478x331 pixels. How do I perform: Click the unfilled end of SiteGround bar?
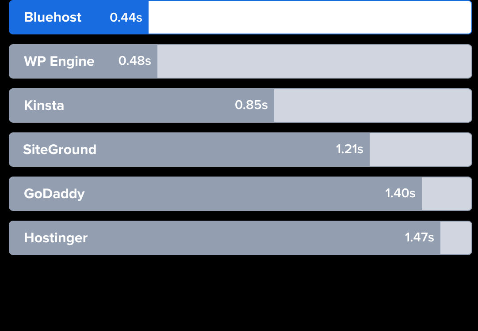pos(420,150)
